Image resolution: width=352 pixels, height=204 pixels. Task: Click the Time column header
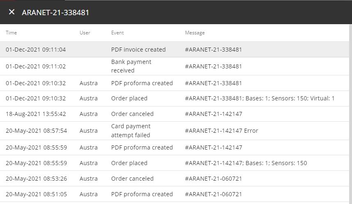[x=11, y=33]
